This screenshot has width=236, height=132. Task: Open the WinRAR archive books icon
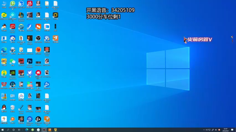[x=4, y=96]
